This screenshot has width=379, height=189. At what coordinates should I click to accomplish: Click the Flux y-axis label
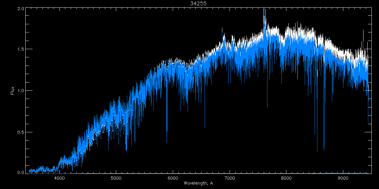pyautogui.click(x=13, y=90)
